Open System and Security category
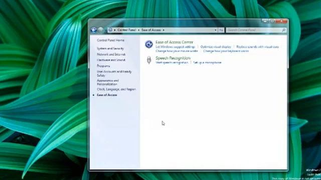Image resolution: width=321 pixels, height=180 pixels. [110, 48]
